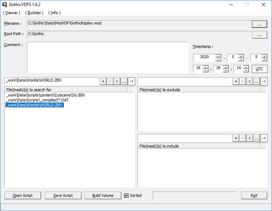Select the _compiled\*.DAT list entry
272x211 pixels.
(37, 100)
